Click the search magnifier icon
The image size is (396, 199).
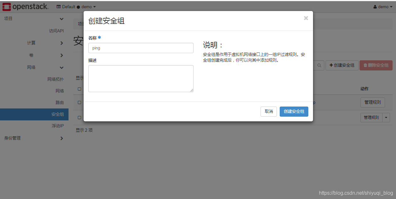319,65
